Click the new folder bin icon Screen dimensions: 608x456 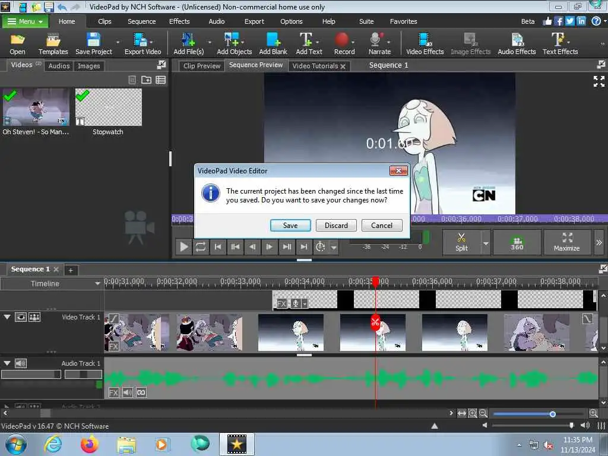point(146,80)
